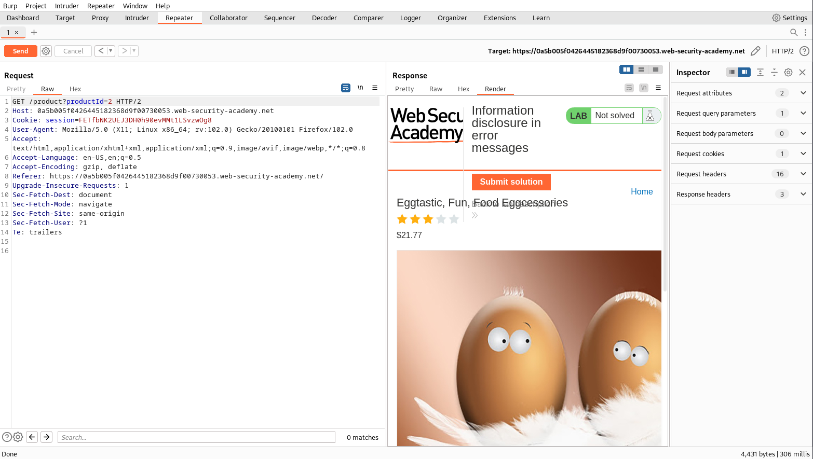Viewport: 813px width, 459px height.
Task: Open search settings gear at bottom
Action: click(18, 437)
